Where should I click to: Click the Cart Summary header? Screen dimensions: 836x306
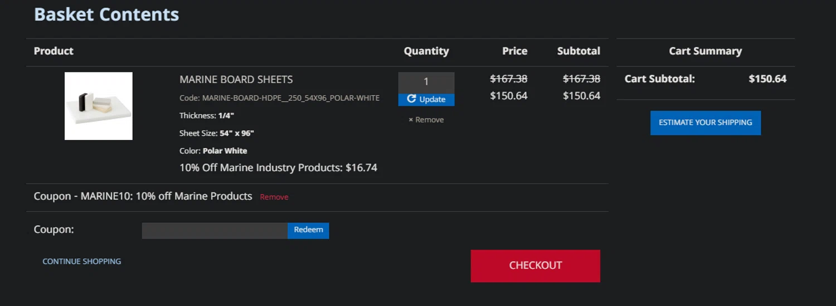point(706,51)
